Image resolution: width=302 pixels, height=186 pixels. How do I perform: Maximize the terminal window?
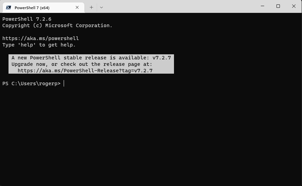click(x=278, y=6)
